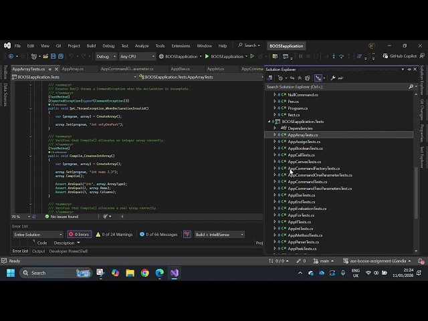Switch to the AppArray.cs tab
428x321 pixels.
pos(73,69)
